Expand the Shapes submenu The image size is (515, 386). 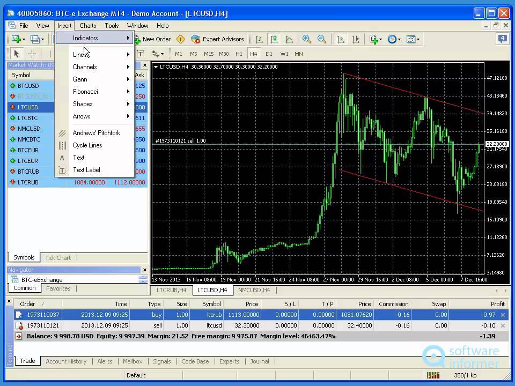click(x=94, y=104)
